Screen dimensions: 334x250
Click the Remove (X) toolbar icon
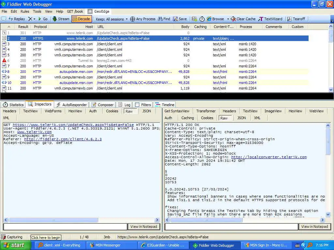[30, 19]
